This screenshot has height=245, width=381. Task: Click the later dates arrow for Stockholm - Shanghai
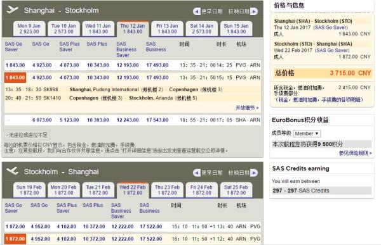(x=254, y=173)
